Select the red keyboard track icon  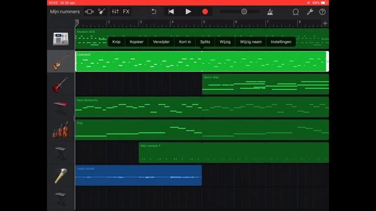(x=61, y=107)
